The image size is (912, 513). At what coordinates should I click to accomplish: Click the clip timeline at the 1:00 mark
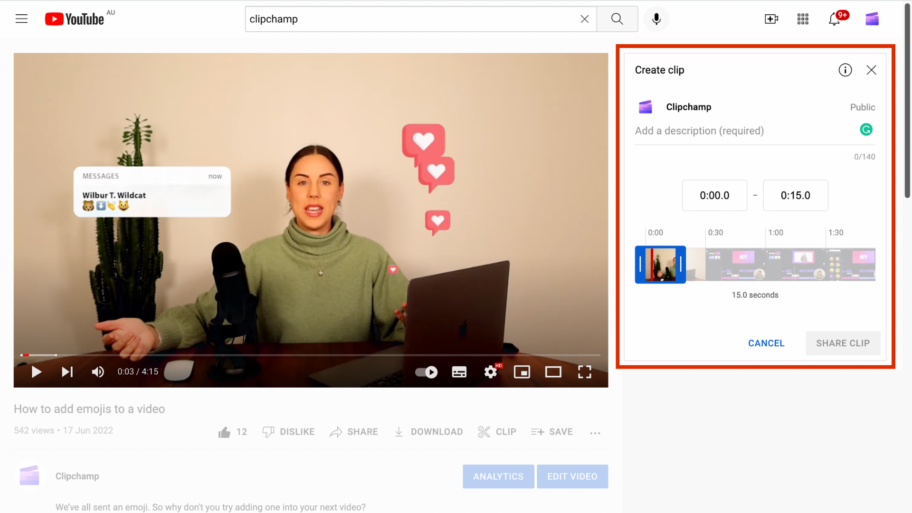pyautogui.click(x=766, y=265)
